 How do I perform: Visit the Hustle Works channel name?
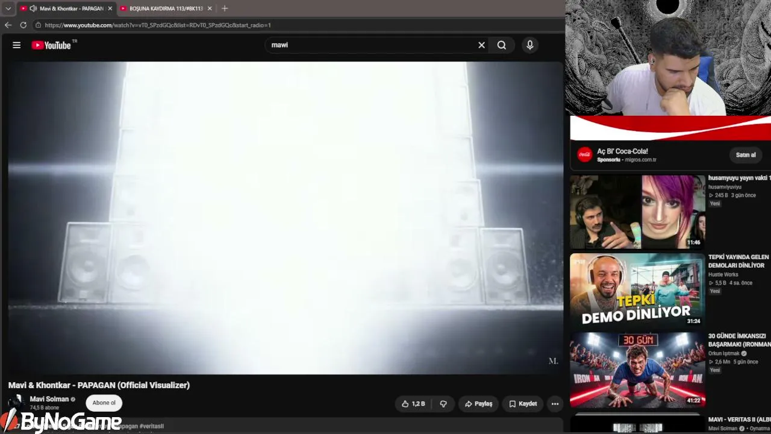[x=723, y=275]
